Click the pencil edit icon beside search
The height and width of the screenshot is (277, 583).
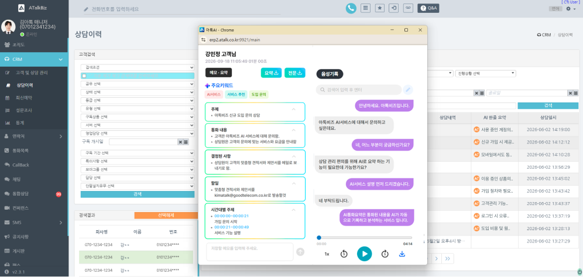click(408, 90)
